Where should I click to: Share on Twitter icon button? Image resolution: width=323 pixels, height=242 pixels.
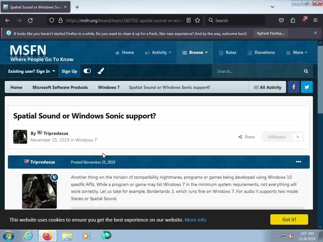[x=307, y=87]
